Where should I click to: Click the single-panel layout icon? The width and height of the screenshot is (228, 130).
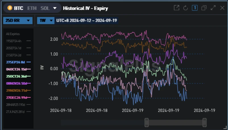(x=195, y=8)
